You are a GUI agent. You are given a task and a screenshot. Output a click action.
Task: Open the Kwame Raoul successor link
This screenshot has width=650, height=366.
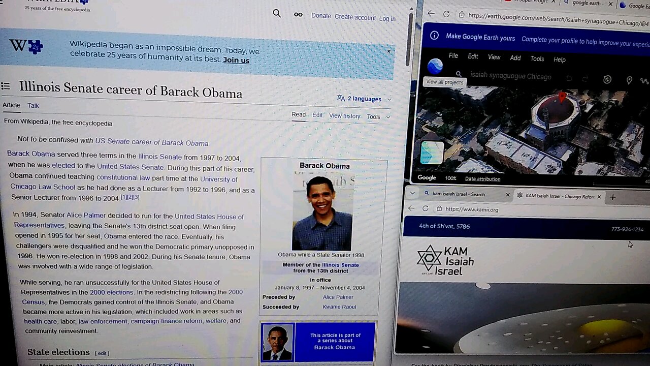(339, 307)
